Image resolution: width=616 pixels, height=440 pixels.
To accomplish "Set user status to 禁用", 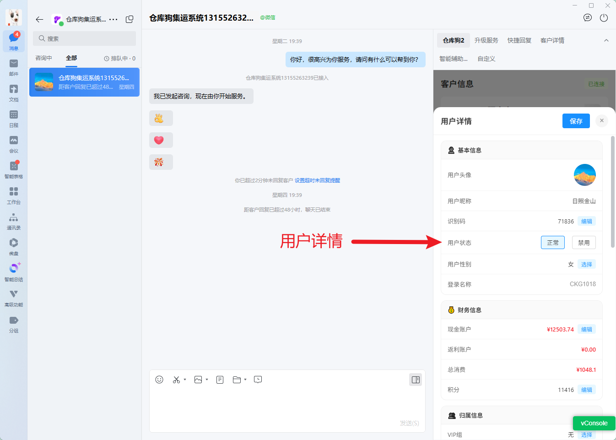I will (584, 243).
